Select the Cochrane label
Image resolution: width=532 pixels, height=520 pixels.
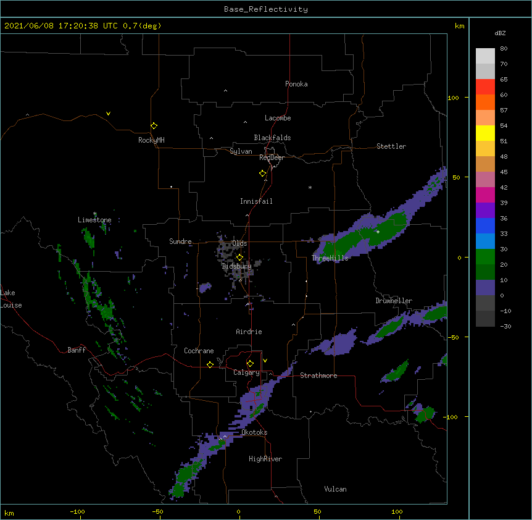(x=199, y=351)
